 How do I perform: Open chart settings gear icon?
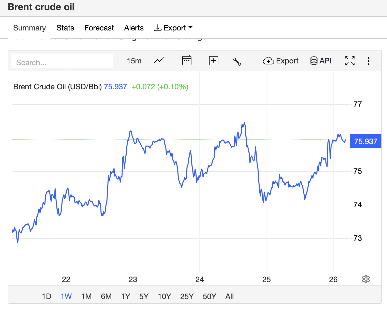click(x=366, y=279)
